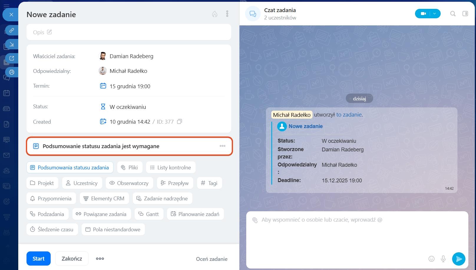Close the task panel with the X button
The image size is (476, 270).
11,14
